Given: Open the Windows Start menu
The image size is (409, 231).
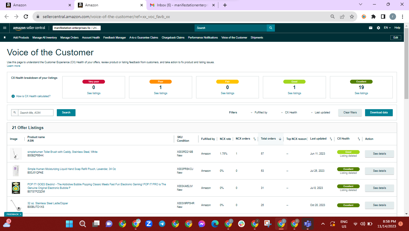Looking at the screenshot, I should point(69,224).
